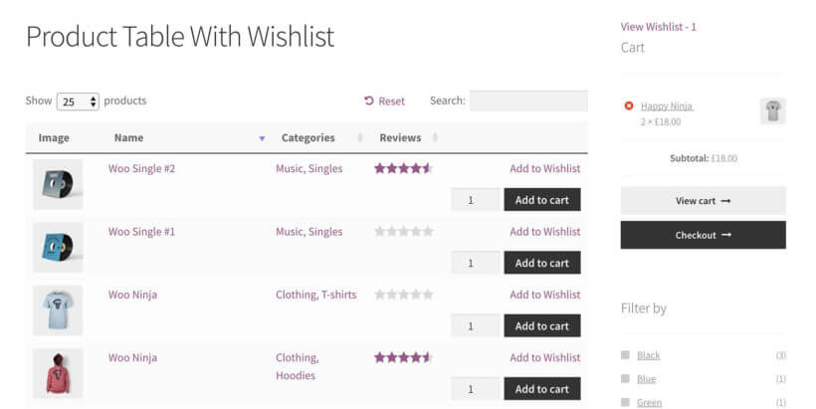Image resolution: width=816 pixels, height=409 pixels.
Task: Click Add to Wishlist for Woo Single #1
Action: point(545,232)
